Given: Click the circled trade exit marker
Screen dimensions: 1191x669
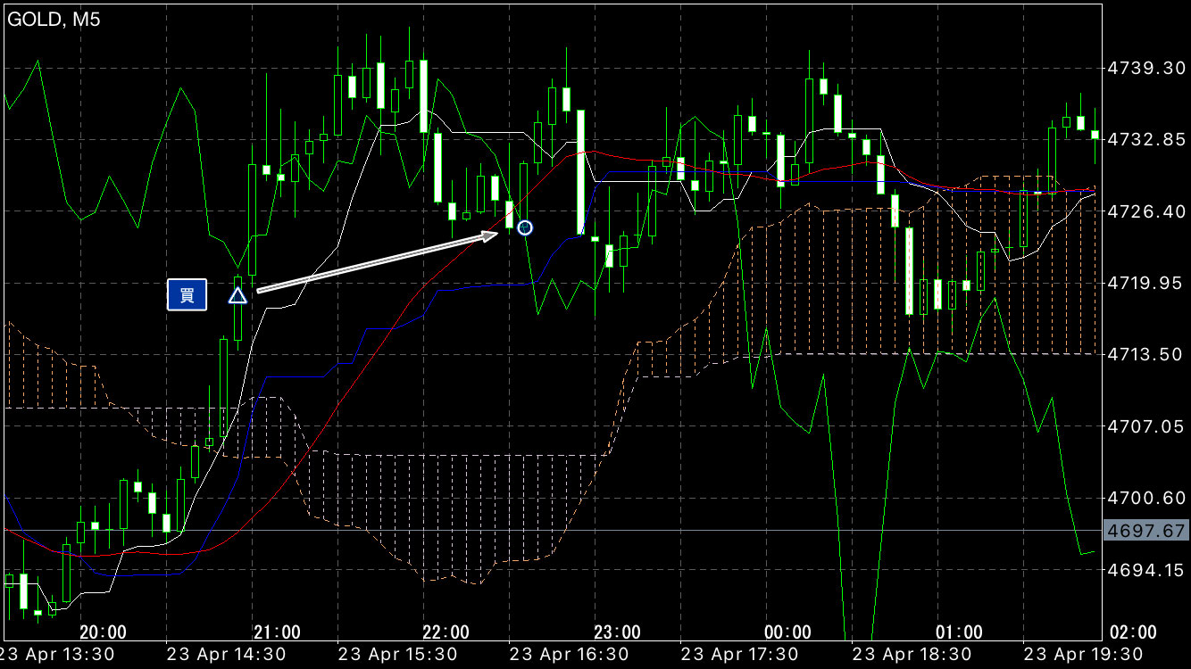Looking at the screenshot, I should click(525, 227).
